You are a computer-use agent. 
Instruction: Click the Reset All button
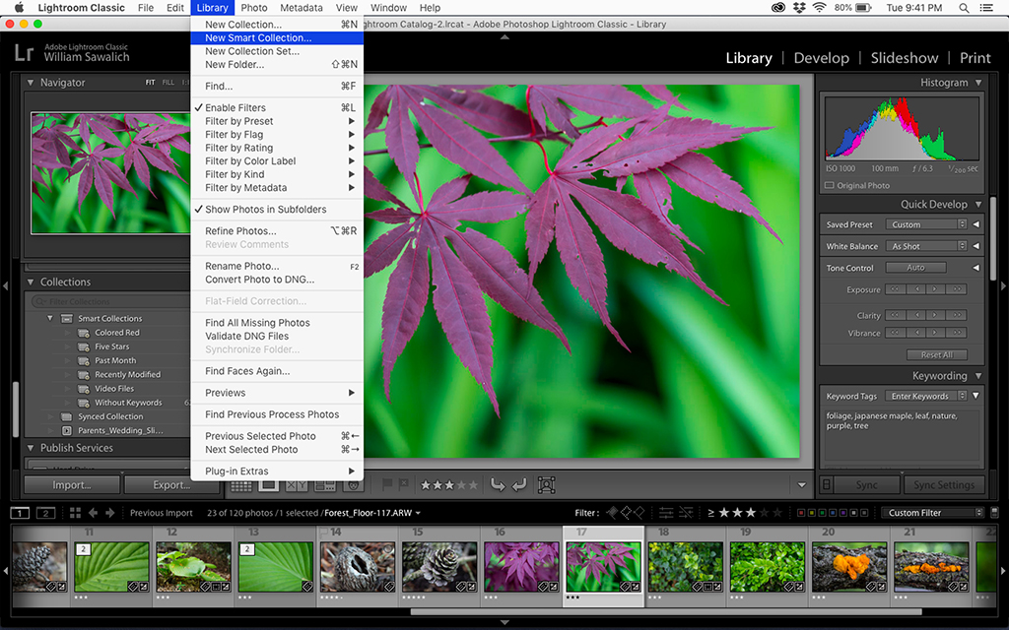[x=936, y=354]
